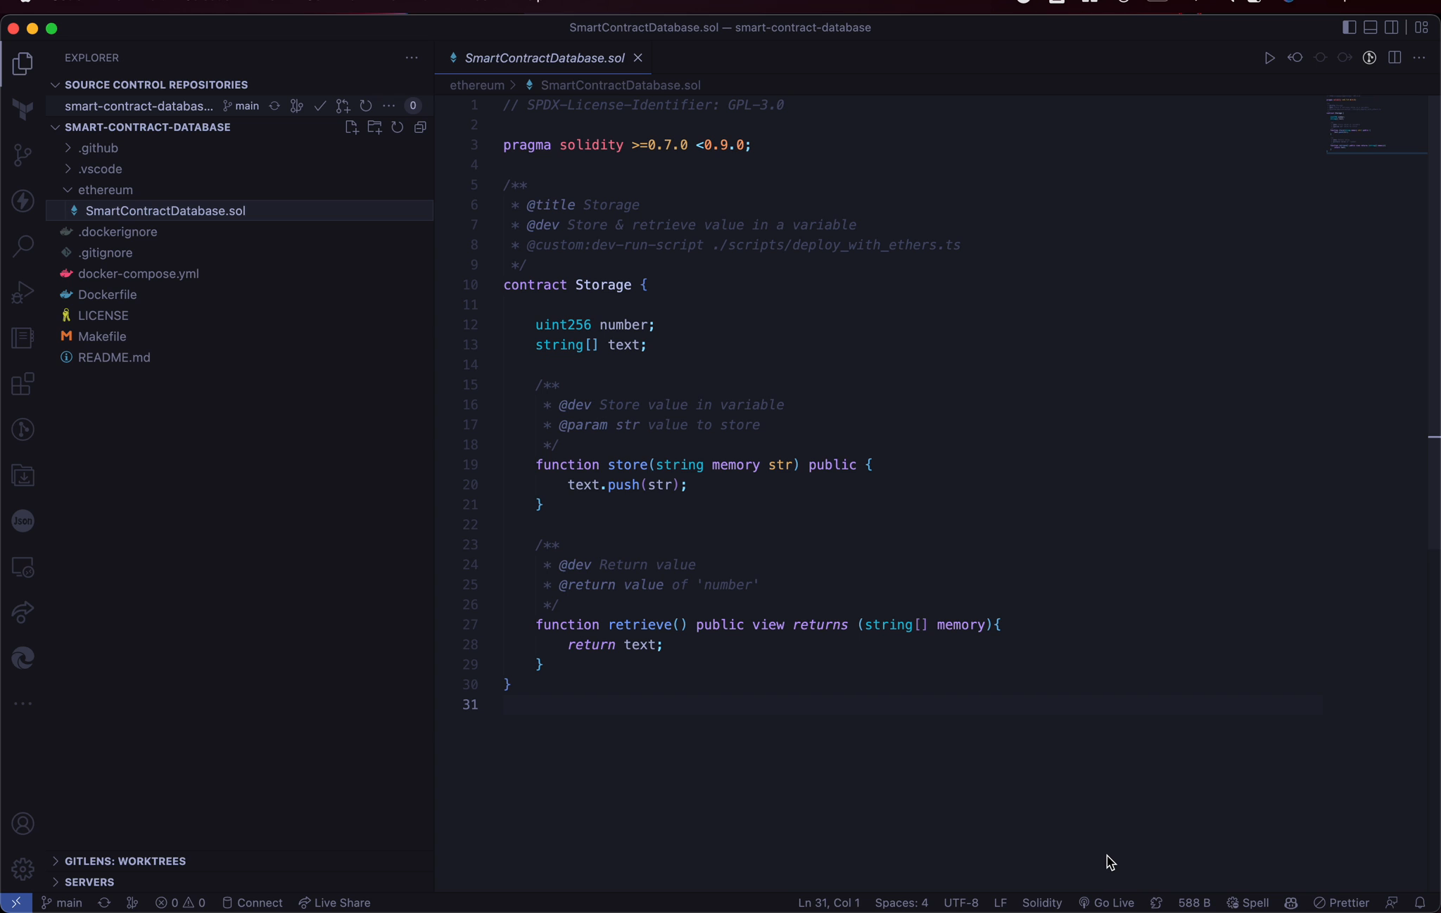Open the Live Share activity bar icon

[x=23, y=612]
